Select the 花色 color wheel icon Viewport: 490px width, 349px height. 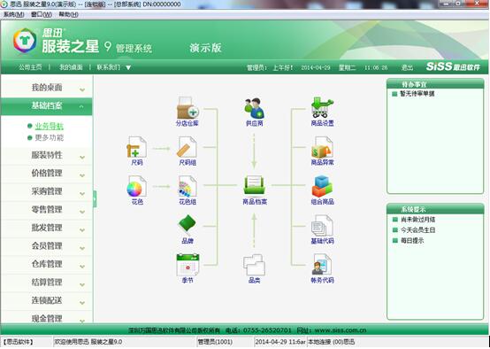[136, 186]
